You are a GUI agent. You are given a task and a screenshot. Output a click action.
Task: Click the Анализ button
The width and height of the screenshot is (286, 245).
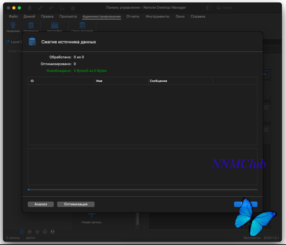tap(41, 204)
